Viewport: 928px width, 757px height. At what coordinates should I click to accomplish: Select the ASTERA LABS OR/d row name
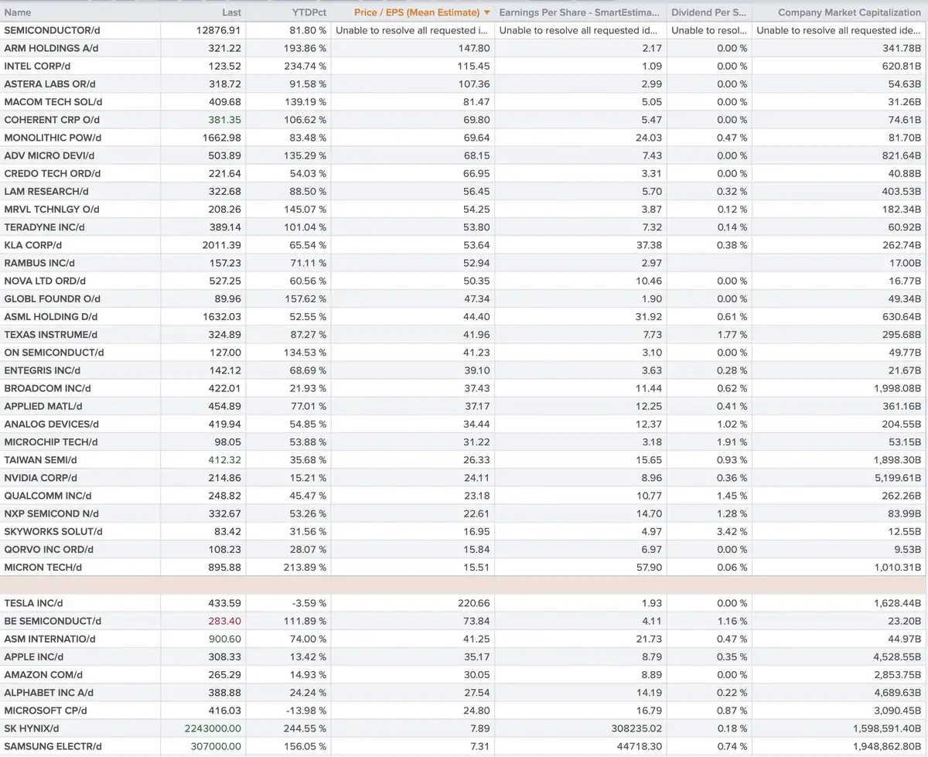tap(49, 84)
